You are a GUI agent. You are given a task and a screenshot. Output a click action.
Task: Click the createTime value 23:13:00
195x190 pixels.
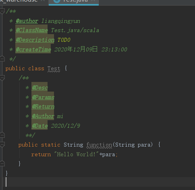click(114, 49)
